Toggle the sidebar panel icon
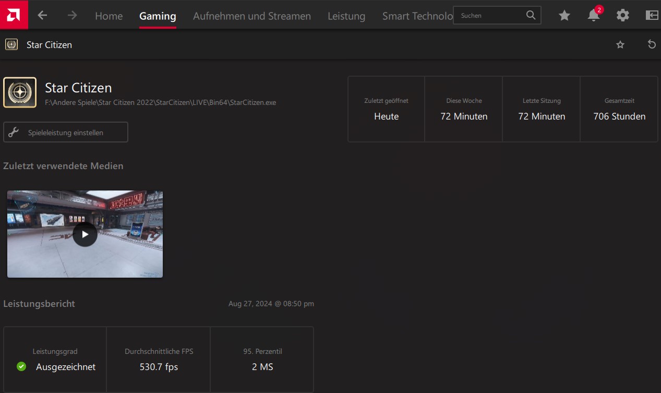The height and width of the screenshot is (393, 661). (652, 15)
